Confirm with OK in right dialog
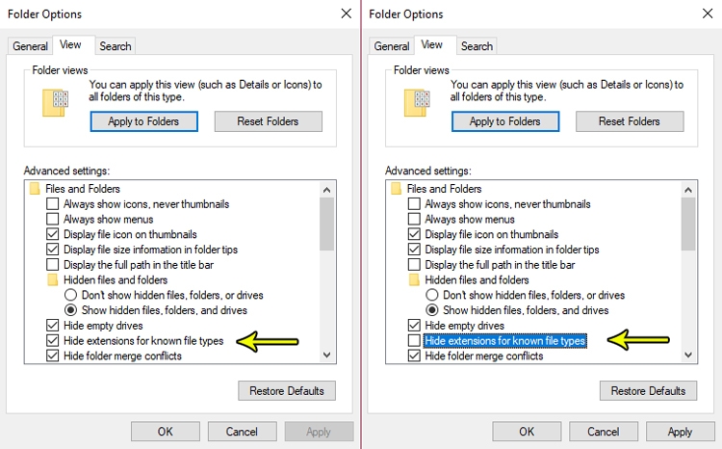This screenshot has width=722, height=449. pyautogui.click(x=527, y=432)
